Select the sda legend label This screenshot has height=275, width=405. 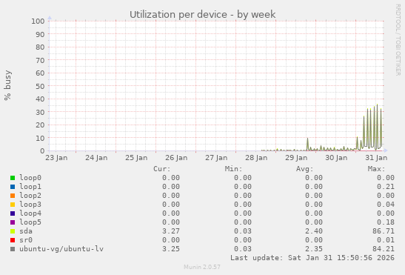(26, 231)
